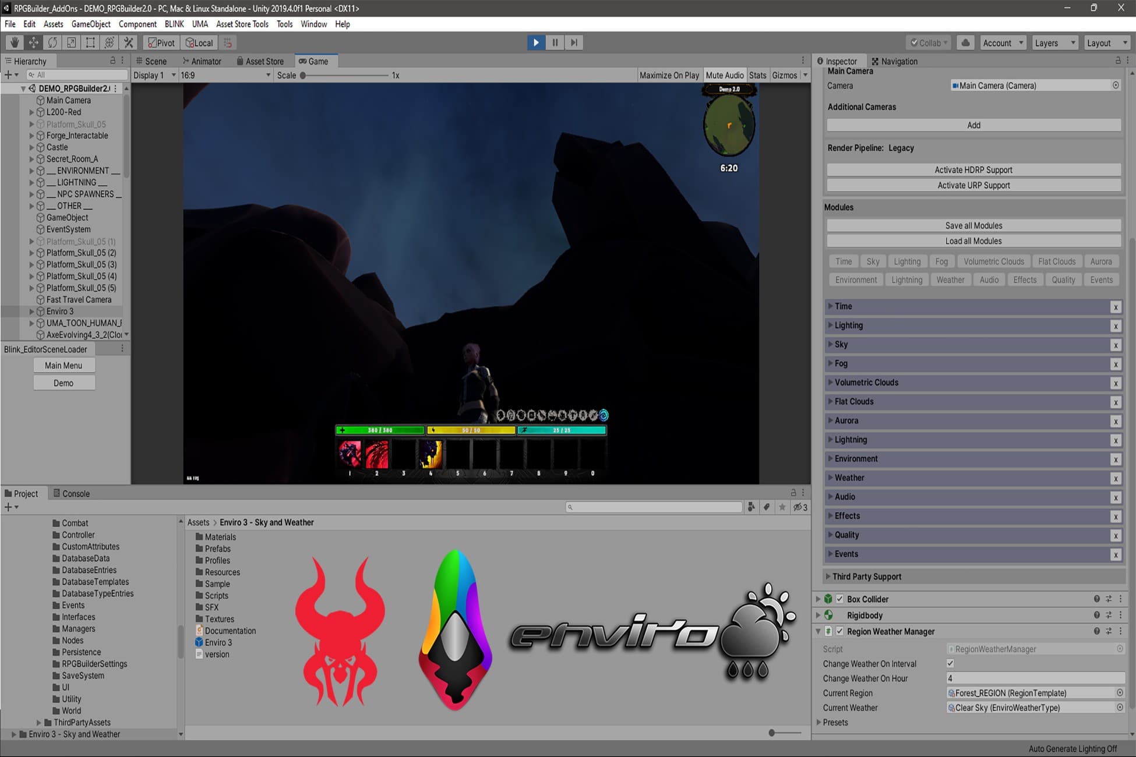Toggle Hierarchy panel lock icon
This screenshot has width=1136, height=757.
click(113, 61)
